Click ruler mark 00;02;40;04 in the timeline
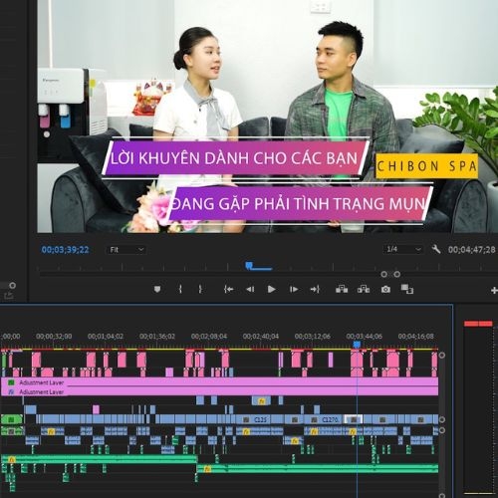The height and width of the screenshot is (498, 498). click(261, 337)
